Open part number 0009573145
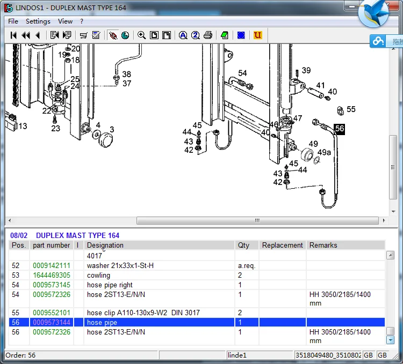 [x=52, y=285]
